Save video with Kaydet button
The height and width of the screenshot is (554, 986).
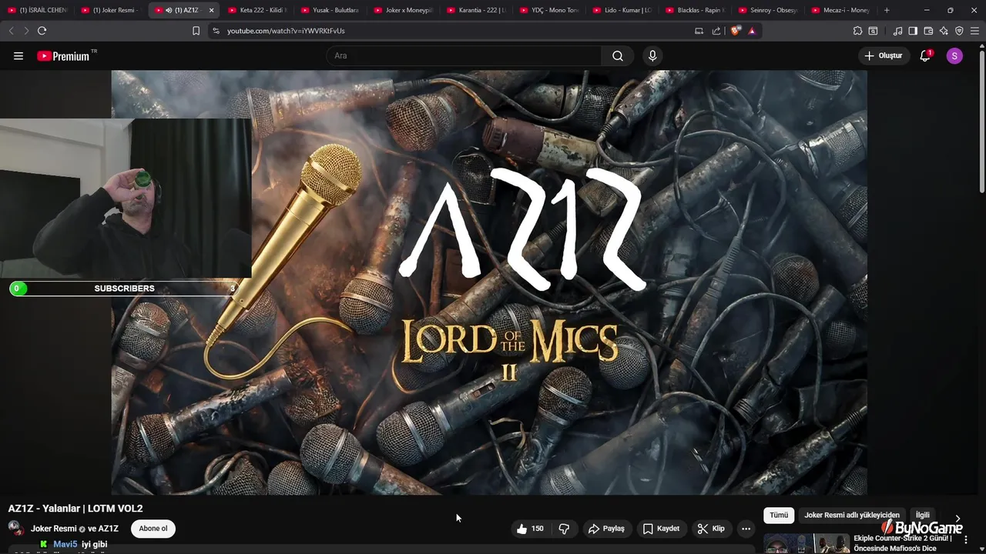tap(662, 529)
